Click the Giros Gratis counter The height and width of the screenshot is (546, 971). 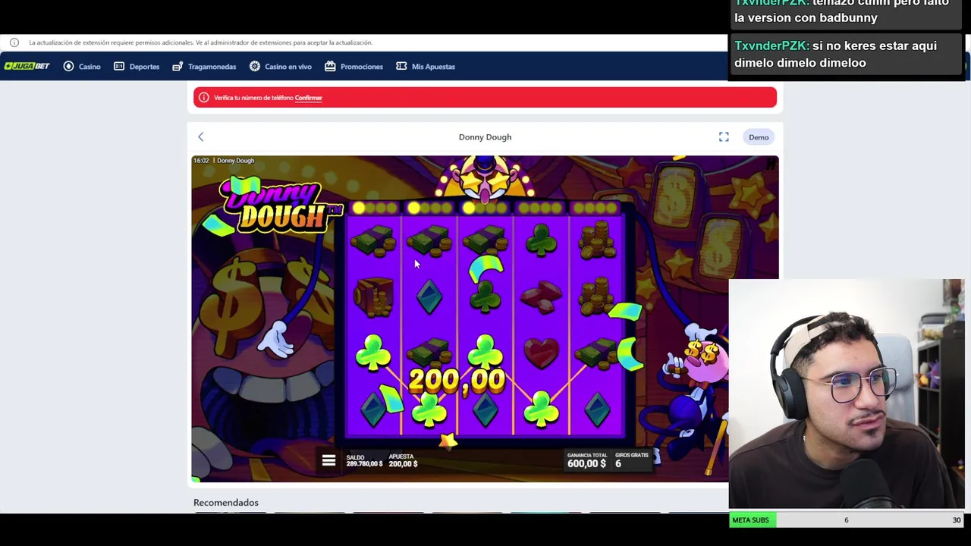pos(631,460)
